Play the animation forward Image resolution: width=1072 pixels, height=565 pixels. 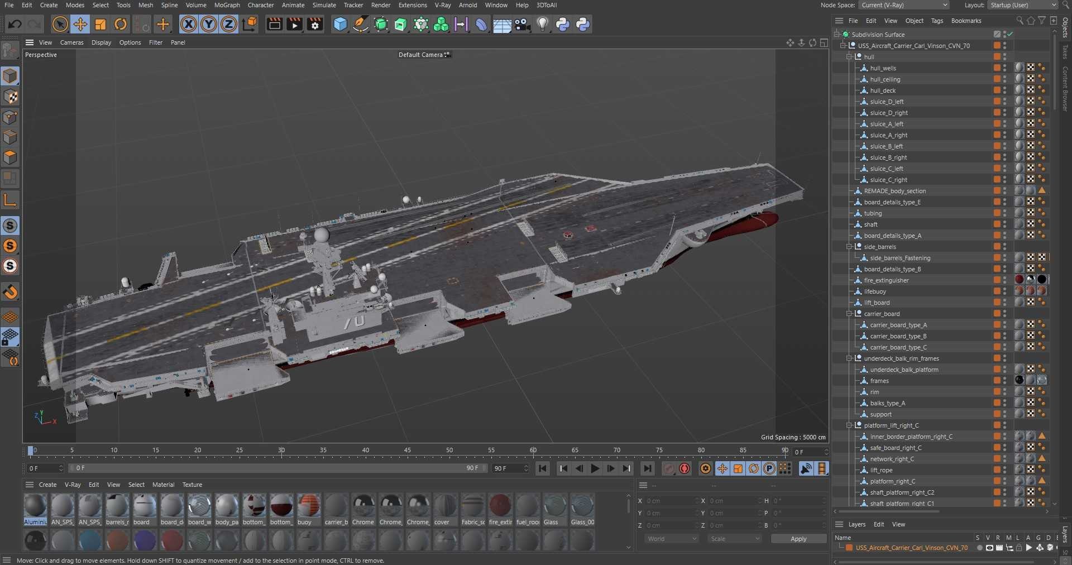[595, 468]
